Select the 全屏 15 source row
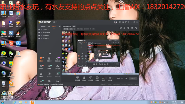 click(49, 38)
